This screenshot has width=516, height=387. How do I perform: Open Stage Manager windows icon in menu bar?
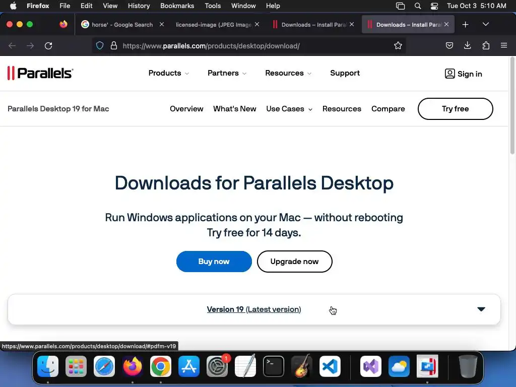click(400, 6)
